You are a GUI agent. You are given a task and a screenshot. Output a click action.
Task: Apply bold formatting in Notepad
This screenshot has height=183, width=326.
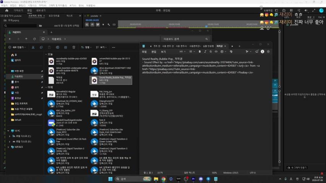pos(199,51)
